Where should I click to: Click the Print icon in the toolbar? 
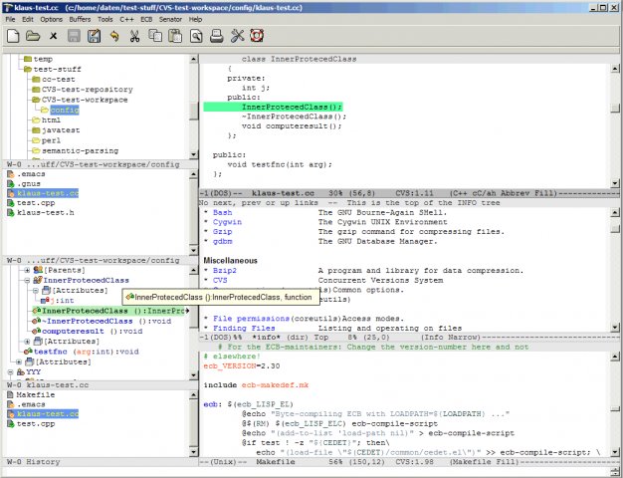(216, 37)
